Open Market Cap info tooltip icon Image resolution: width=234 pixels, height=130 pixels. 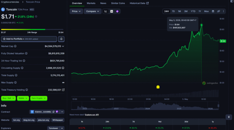tap(15, 46)
